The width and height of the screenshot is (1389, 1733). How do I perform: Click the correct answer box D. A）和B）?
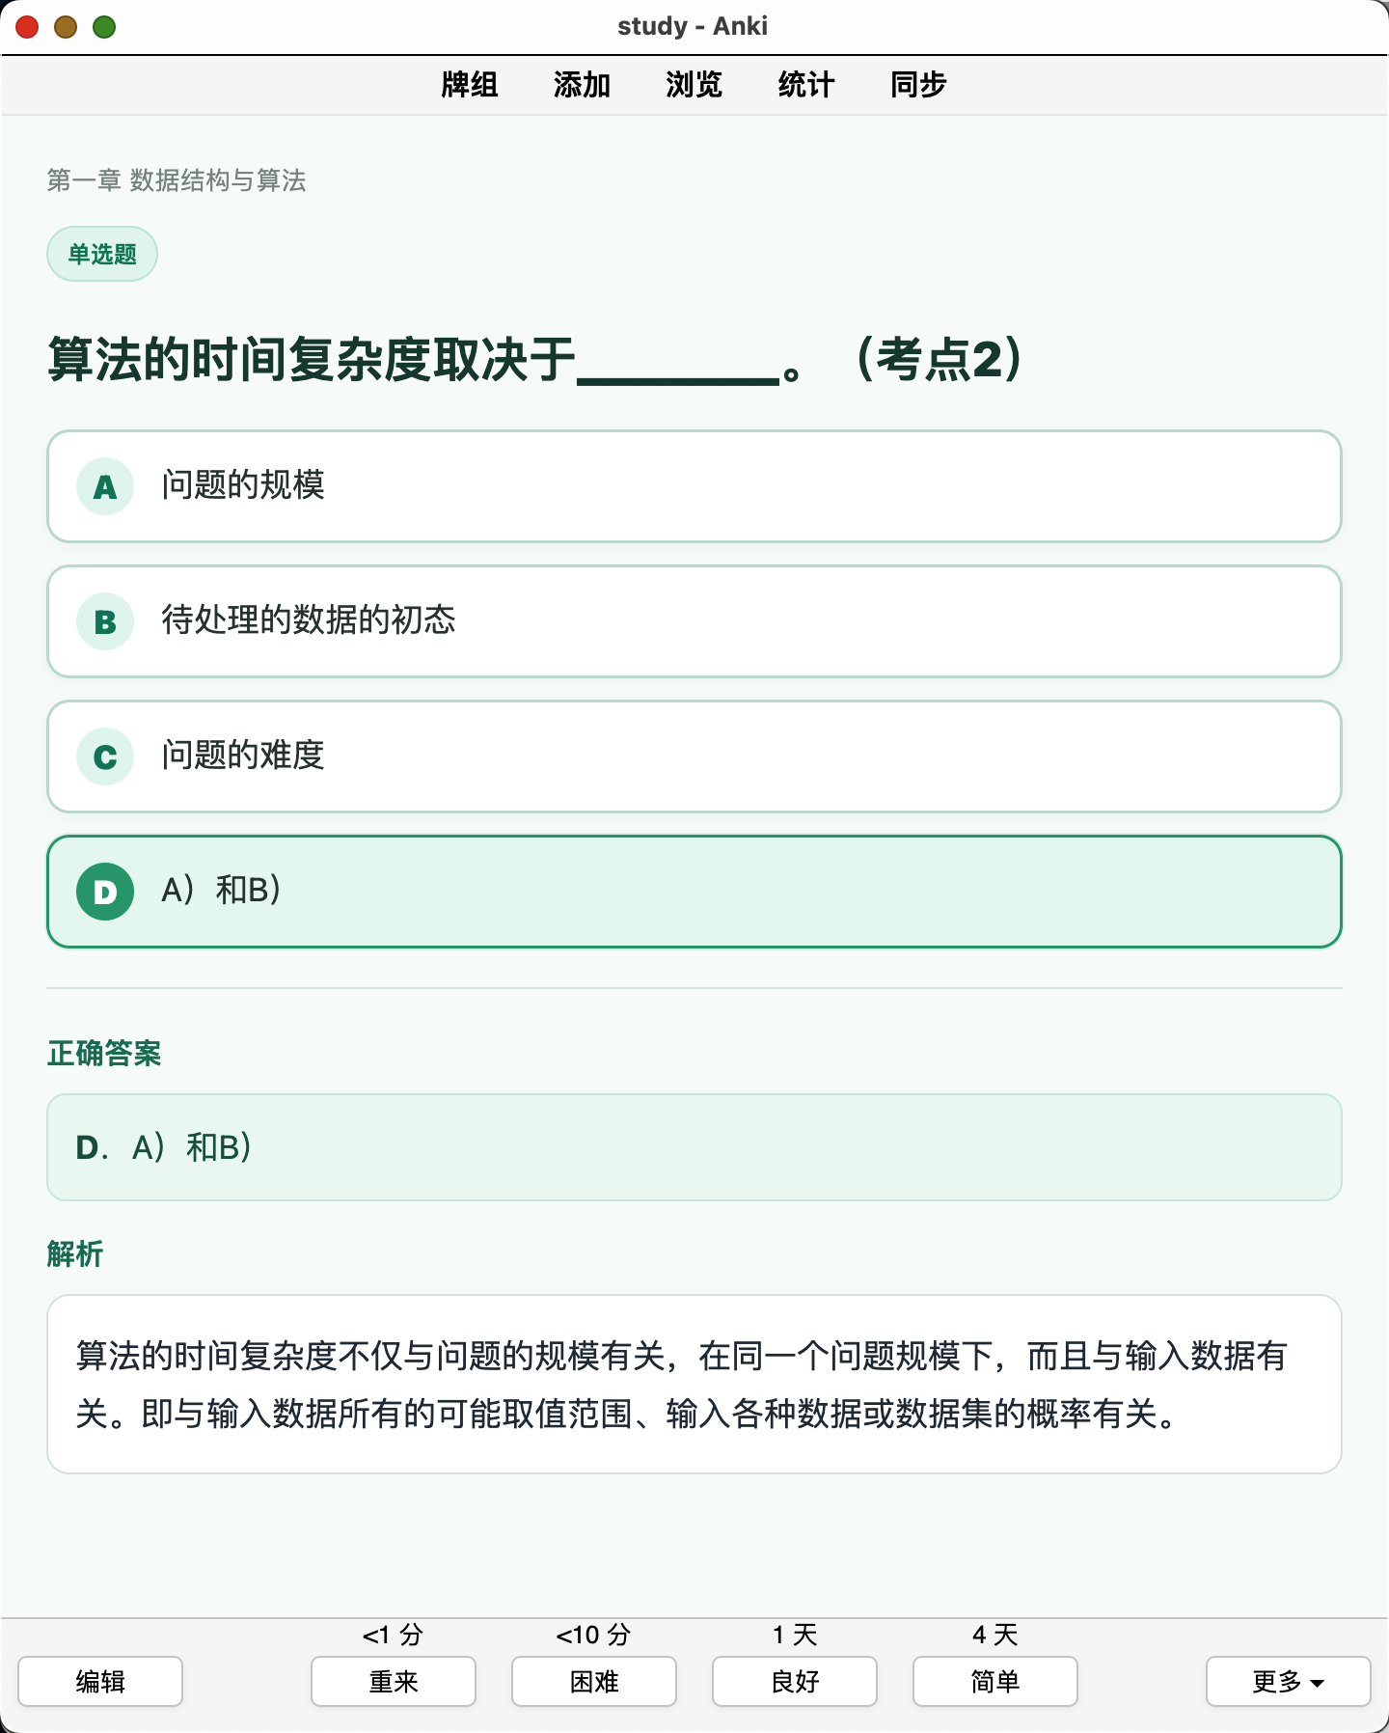694,1147
